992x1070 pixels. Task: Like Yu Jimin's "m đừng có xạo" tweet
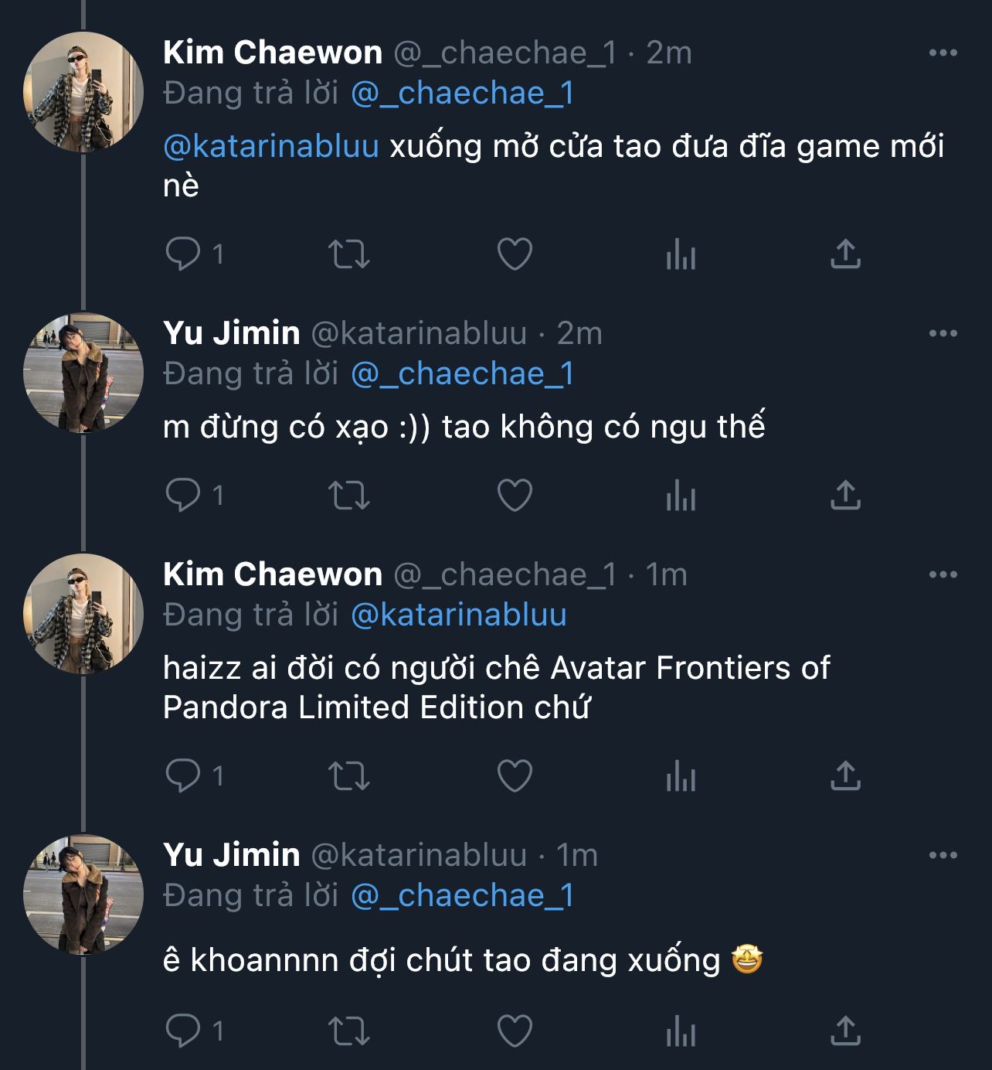(515, 495)
